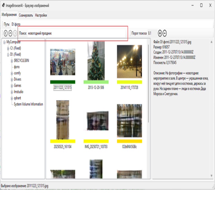The width and height of the screenshot is (215, 215).
Task: Increase search threshold with plus button
Action: (x=160, y=33)
